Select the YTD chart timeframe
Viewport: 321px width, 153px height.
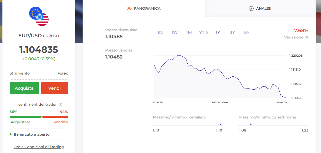[203, 32]
